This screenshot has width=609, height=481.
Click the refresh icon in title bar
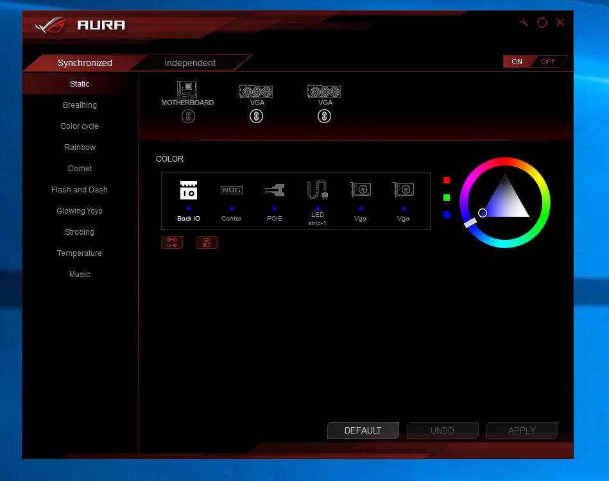coord(542,22)
